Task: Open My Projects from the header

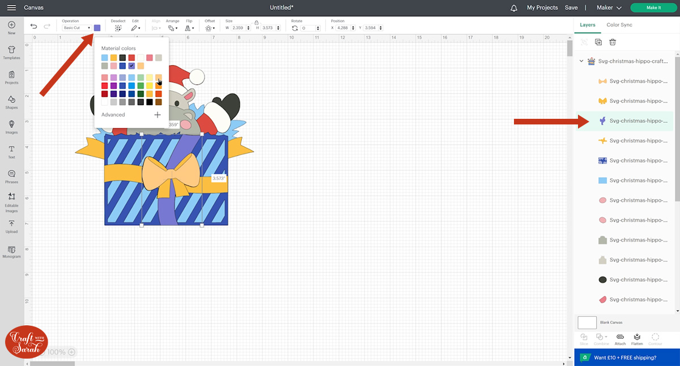Action: point(542,8)
